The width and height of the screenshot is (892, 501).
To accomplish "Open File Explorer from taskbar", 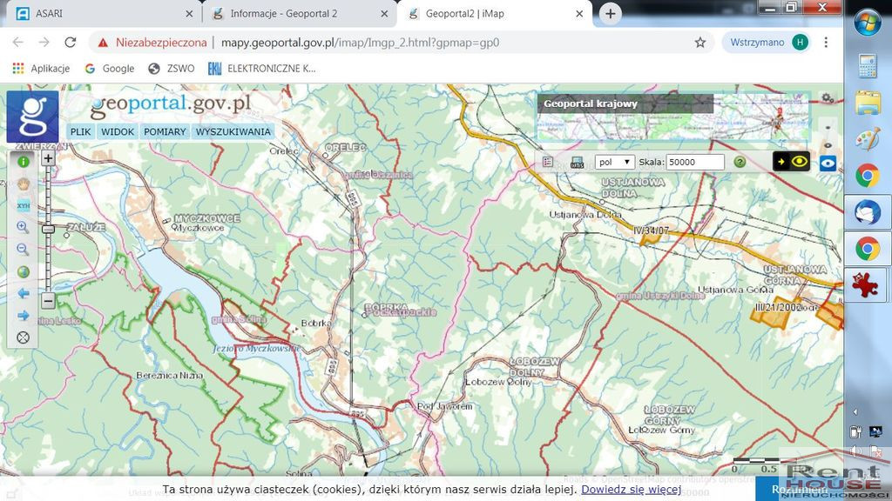I will point(868,103).
